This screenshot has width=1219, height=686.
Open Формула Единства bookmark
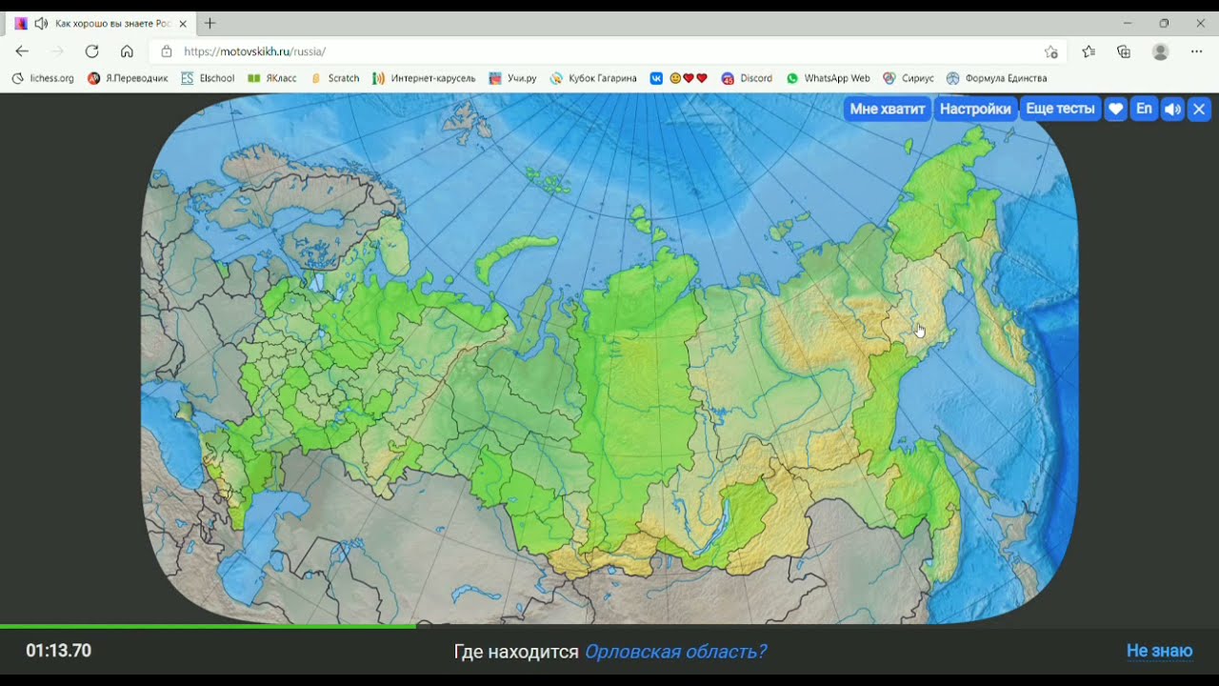(996, 78)
